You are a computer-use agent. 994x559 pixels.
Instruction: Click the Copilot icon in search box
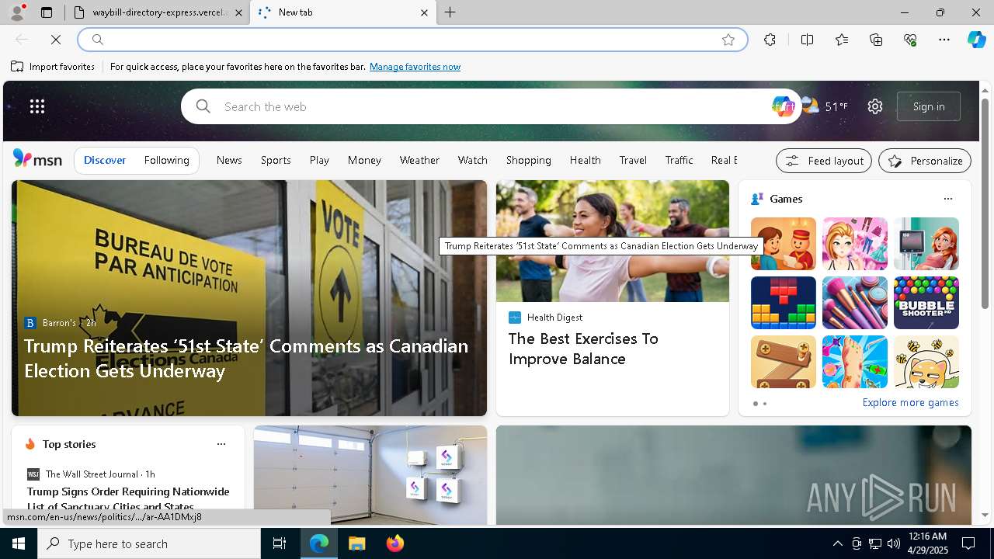point(782,106)
